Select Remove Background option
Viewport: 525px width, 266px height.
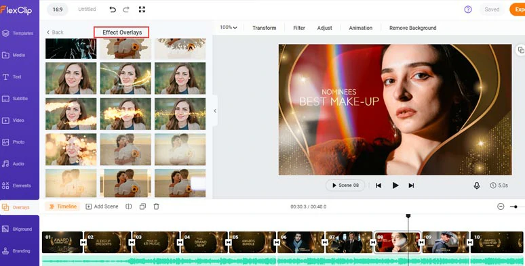(413, 28)
